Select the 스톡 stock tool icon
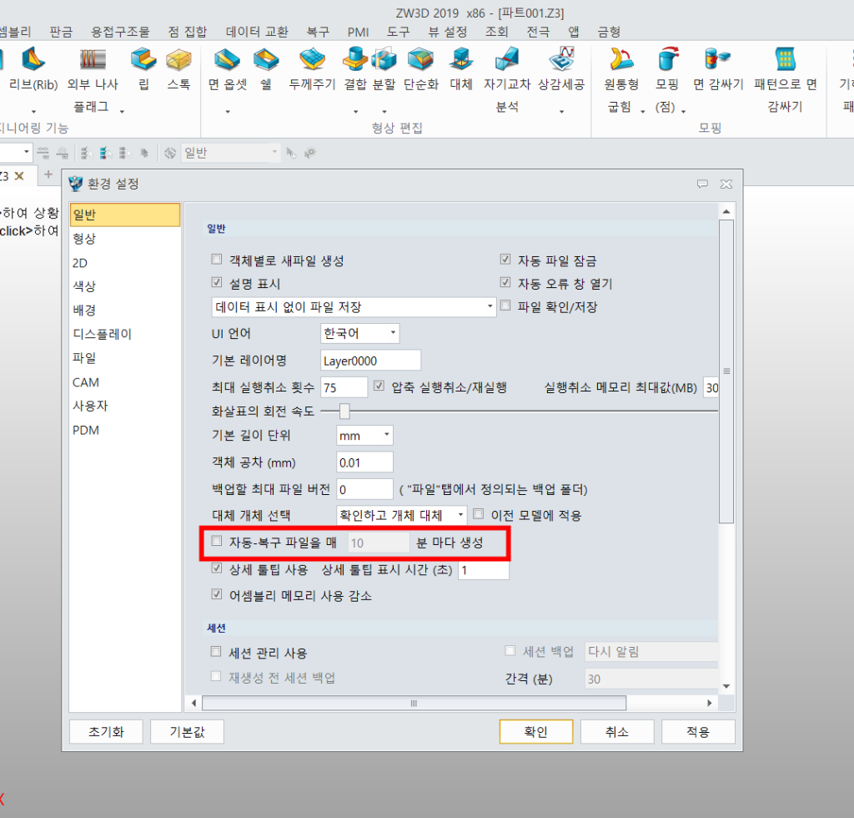The image size is (854, 818). (x=178, y=59)
